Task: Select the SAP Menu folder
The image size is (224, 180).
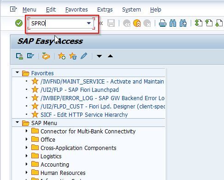Action: pyautogui.click(x=44, y=123)
